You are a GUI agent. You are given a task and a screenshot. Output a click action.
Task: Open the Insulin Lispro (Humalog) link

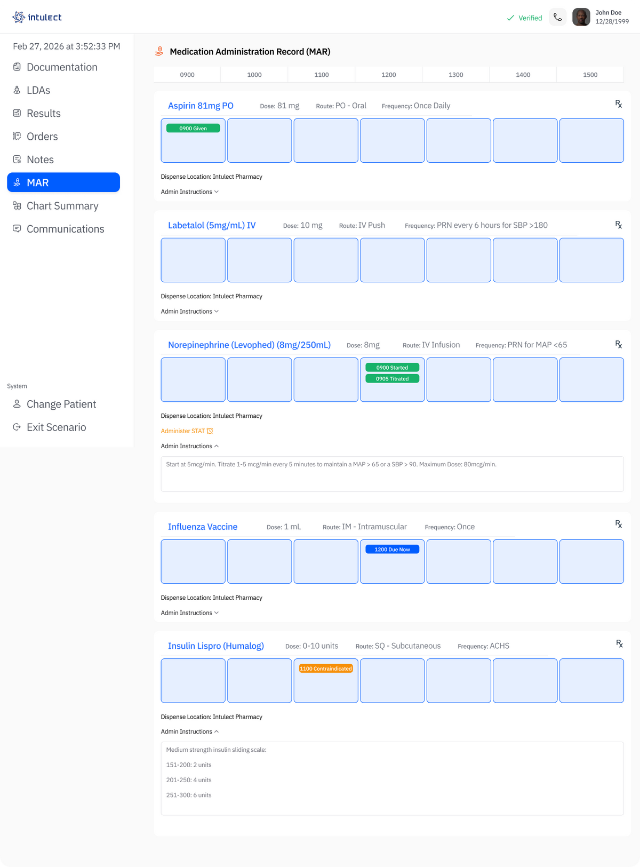[216, 646]
